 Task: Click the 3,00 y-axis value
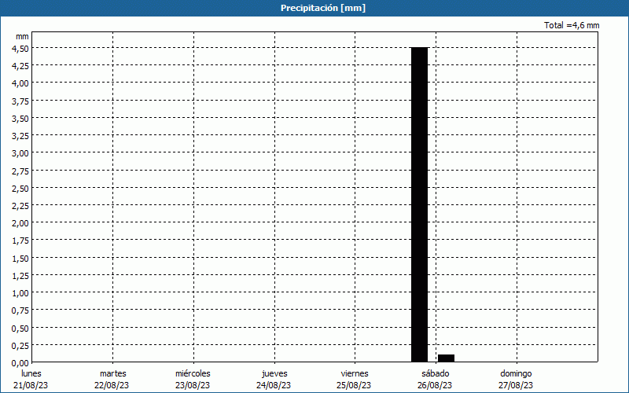(20, 153)
